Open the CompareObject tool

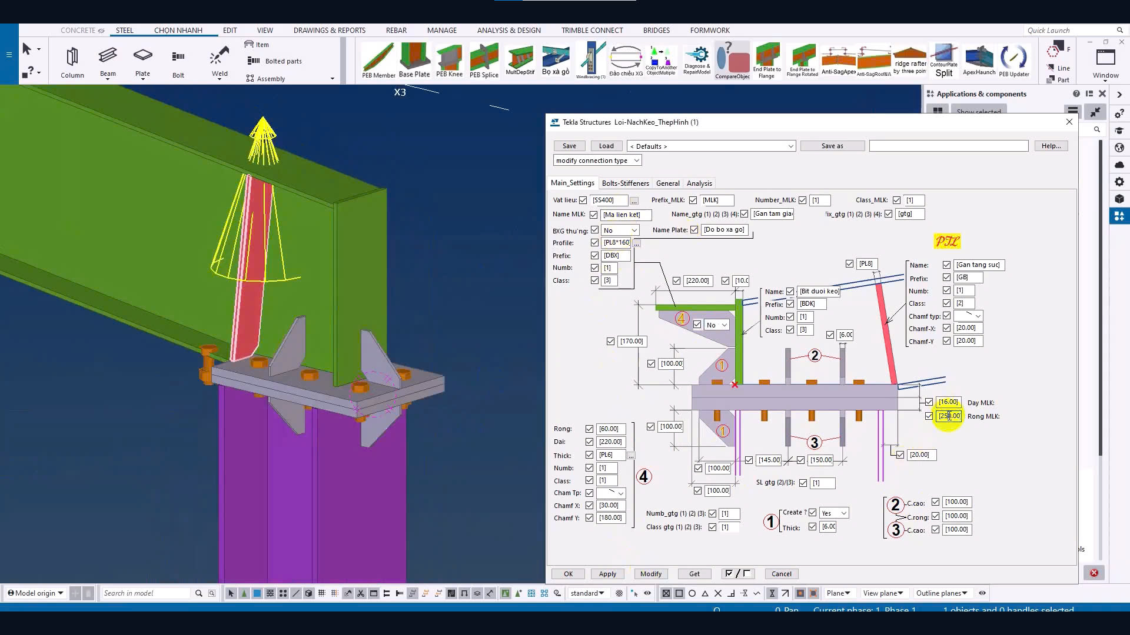coord(732,61)
